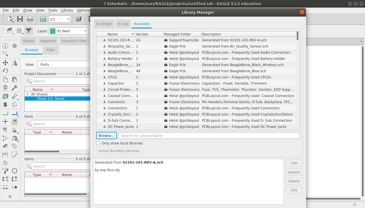Image resolution: width=365 pixels, height=208 pixels.
Task: Expand more tools double-chevron
Action: pyautogui.click(x=10, y=196)
